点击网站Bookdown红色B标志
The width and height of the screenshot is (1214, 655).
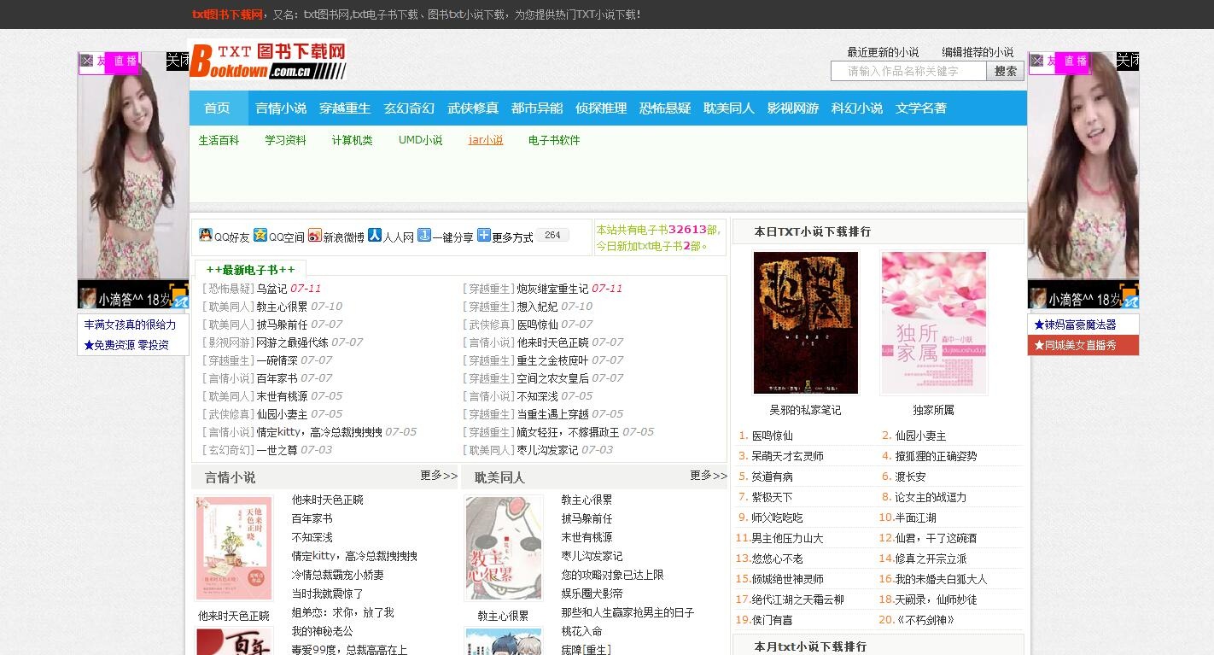(x=202, y=60)
